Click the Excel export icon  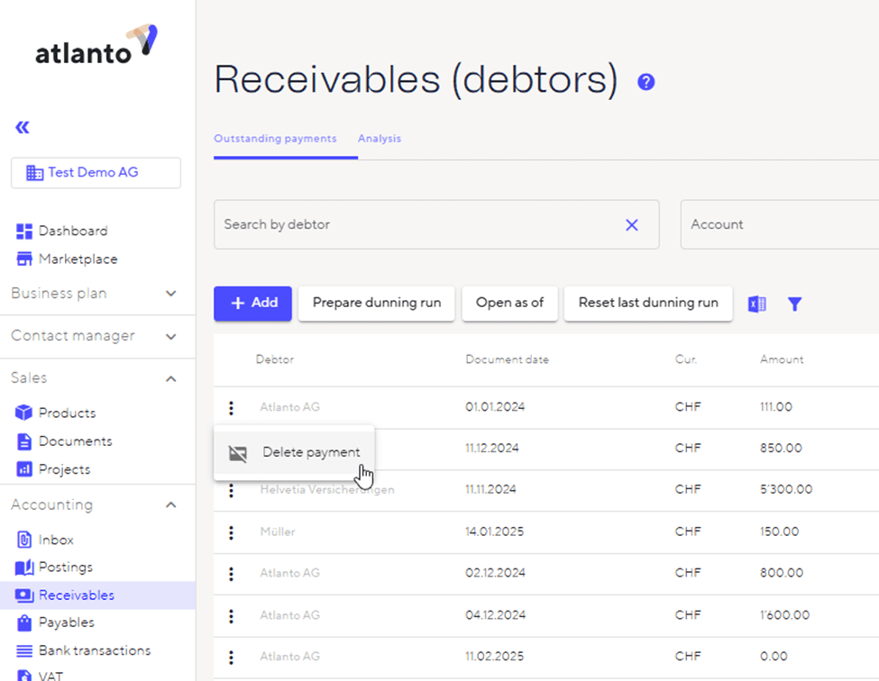click(757, 304)
